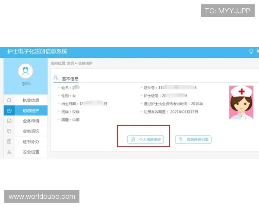Click the nurse avatar icon in the sidebar
Viewport: 259px width, 207px height.
(x=25, y=71)
